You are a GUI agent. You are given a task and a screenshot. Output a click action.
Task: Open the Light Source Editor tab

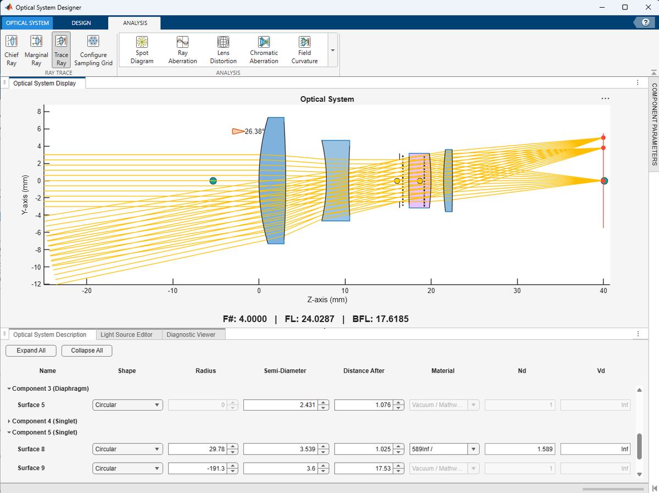(129, 334)
